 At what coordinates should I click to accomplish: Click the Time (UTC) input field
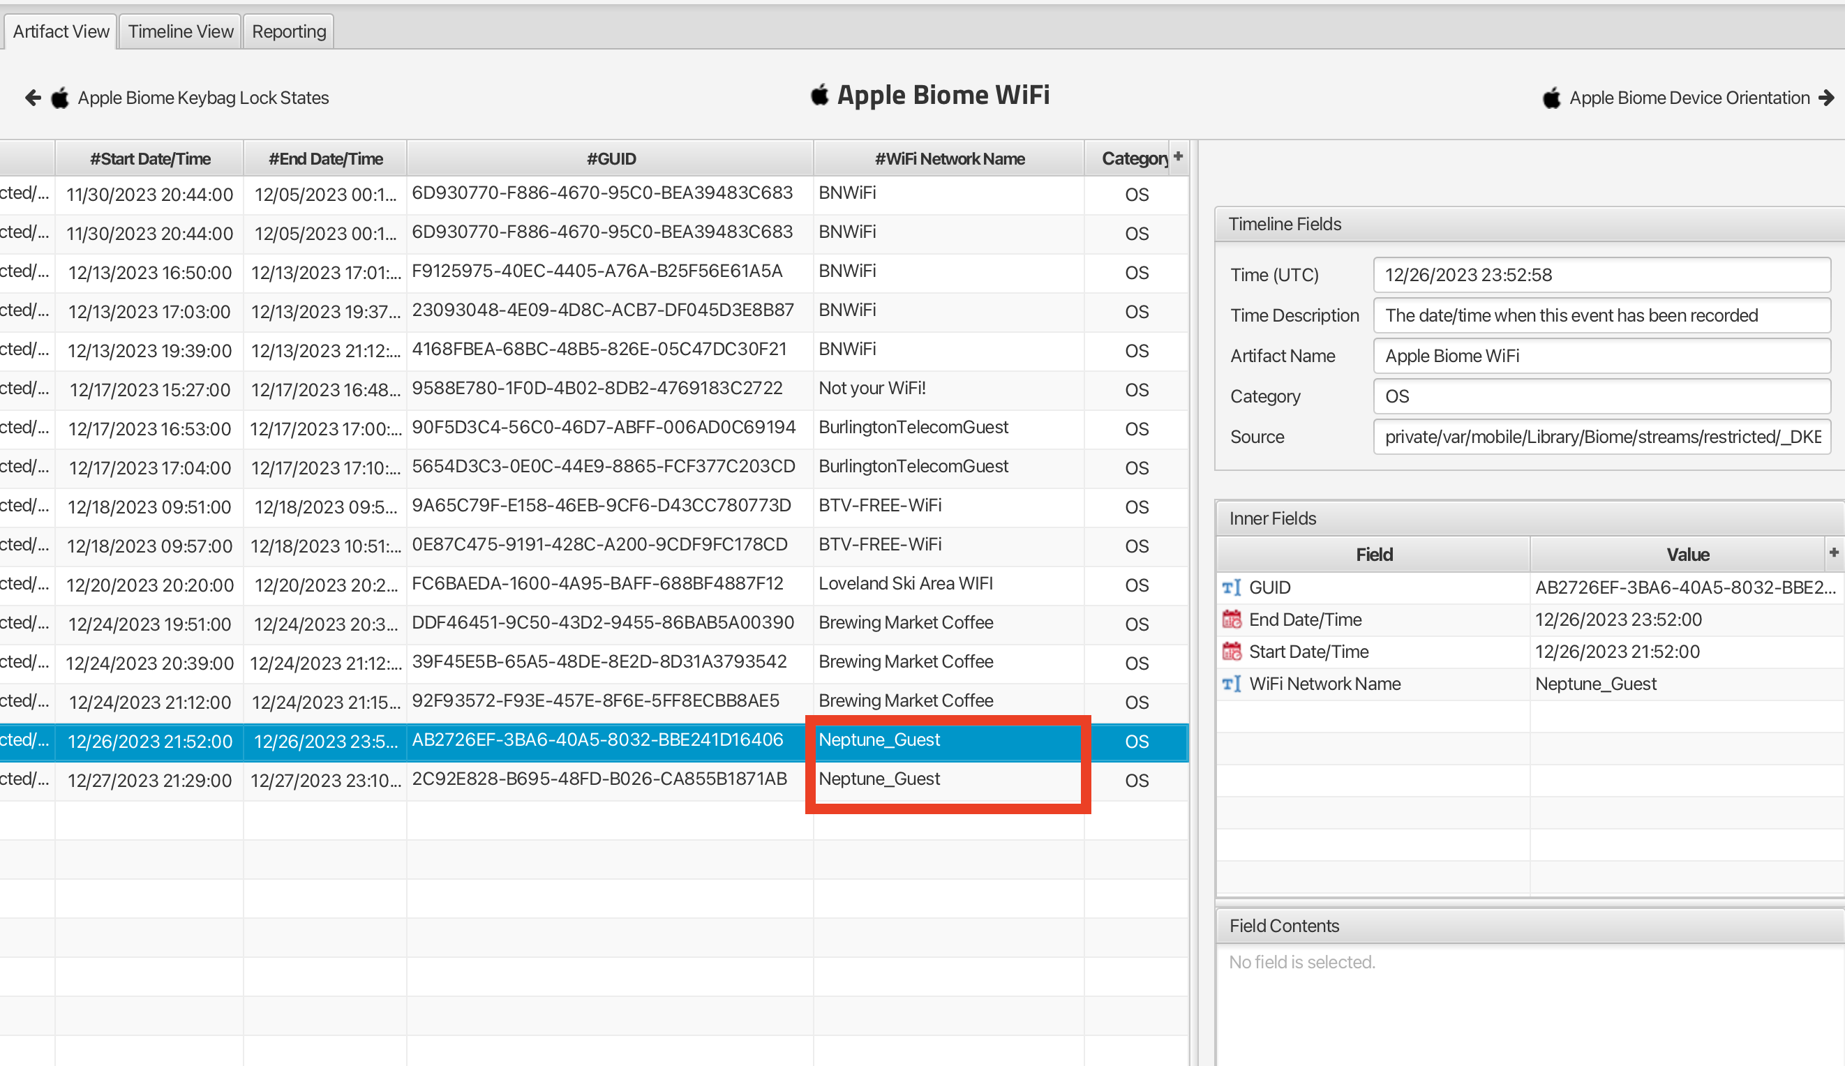coord(1601,275)
